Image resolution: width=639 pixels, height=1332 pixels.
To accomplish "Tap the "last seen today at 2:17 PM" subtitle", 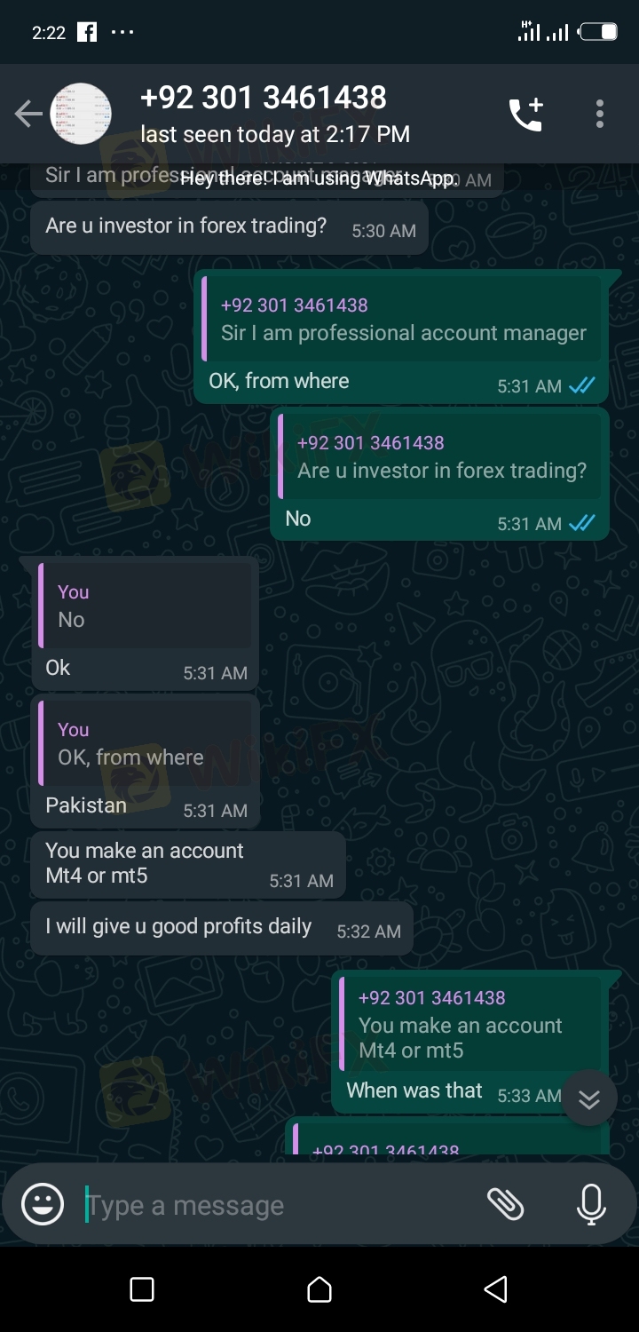I will pyautogui.click(x=275, y=134).
